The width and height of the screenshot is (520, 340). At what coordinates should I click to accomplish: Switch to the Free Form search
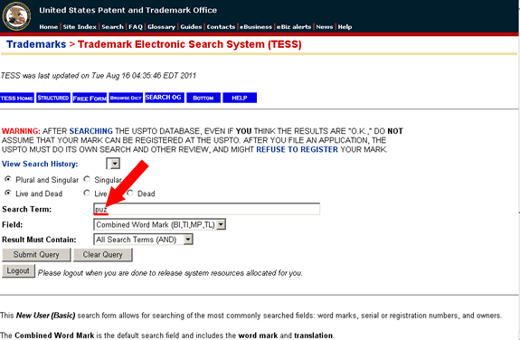pos(90,98)
